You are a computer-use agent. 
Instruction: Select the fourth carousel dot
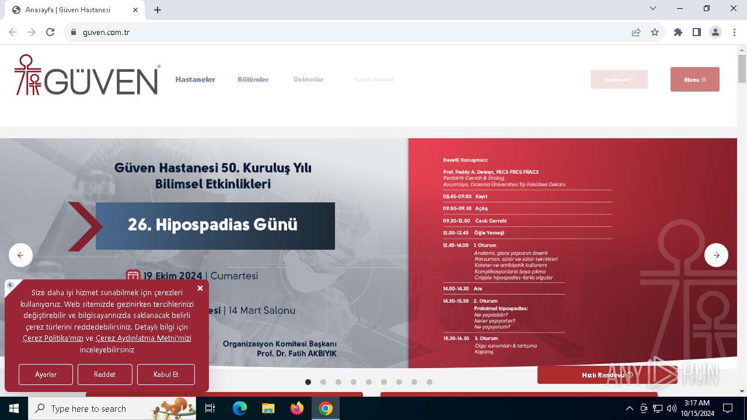(354, 382)
